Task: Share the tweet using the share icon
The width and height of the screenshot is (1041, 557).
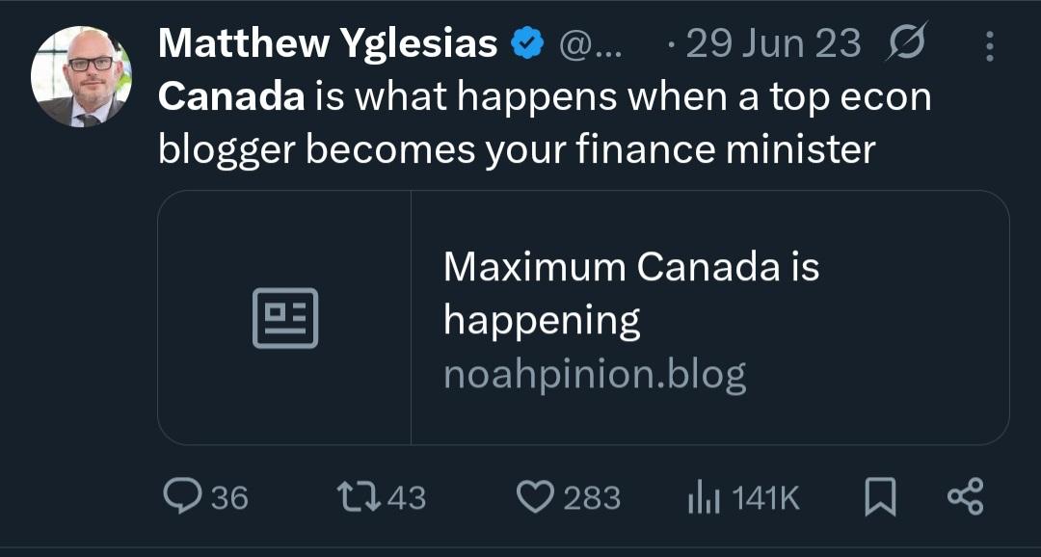Action: [965, 497]
